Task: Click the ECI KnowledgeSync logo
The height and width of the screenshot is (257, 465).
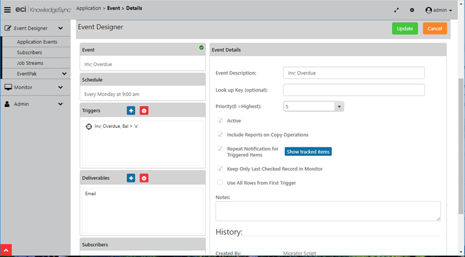Action: (x=43, y=10)
